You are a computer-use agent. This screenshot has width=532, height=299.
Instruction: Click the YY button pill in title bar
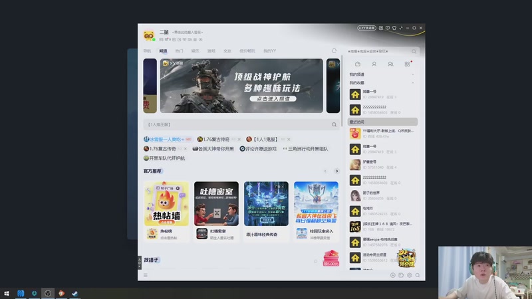[x=367, y=28]
